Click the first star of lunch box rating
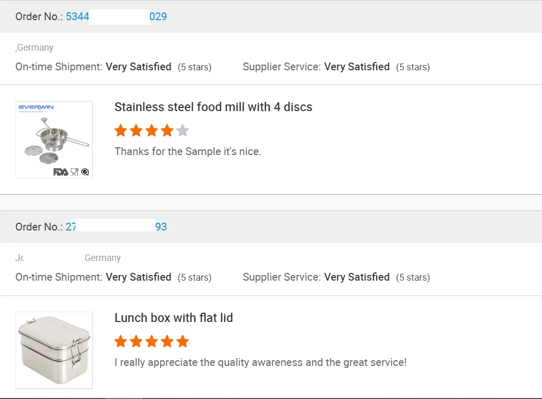 pos(121,341)
